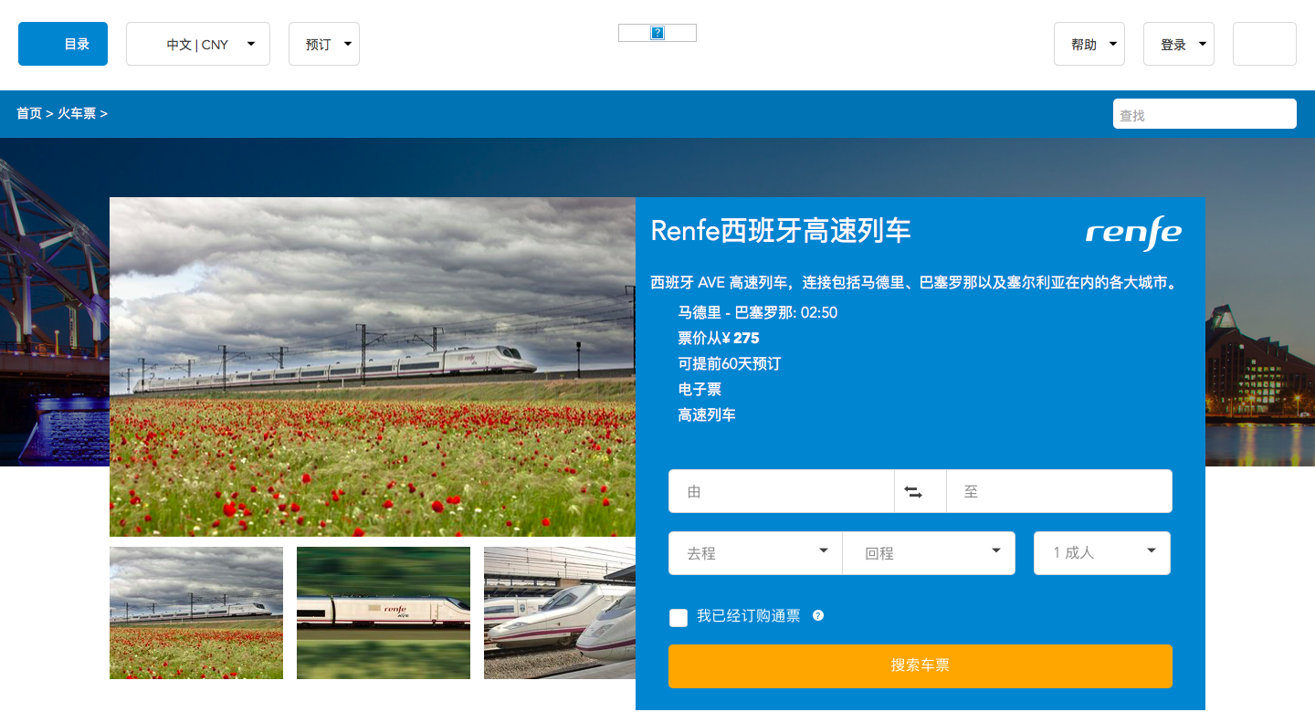Click the empty square button at top right
Screen dimensions: 1315x712
1264,44
